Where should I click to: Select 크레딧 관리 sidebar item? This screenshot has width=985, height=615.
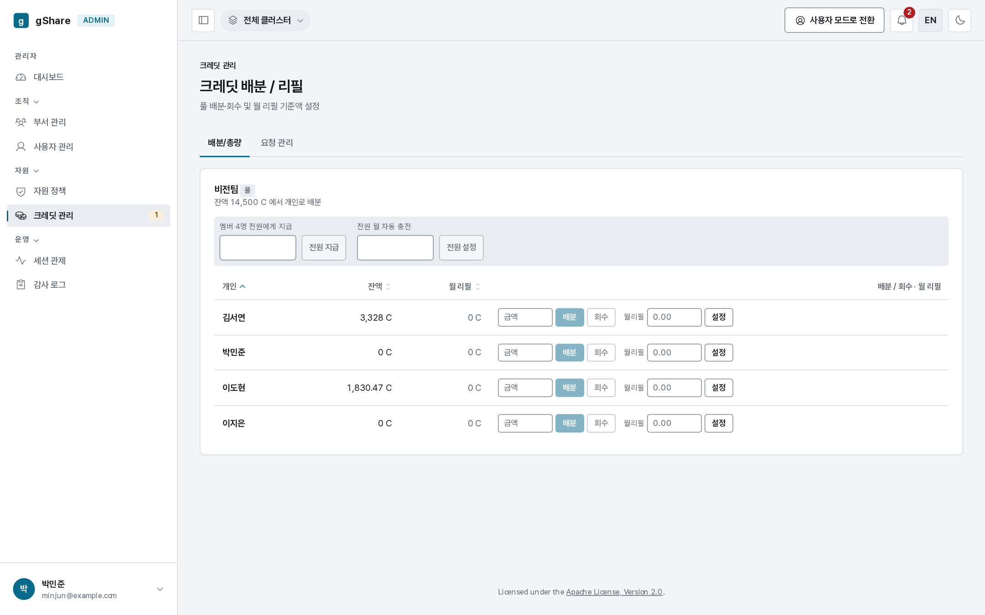click(x=88, y=215)
